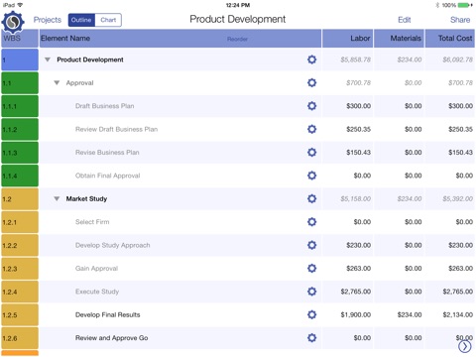Open the Share menu
The width and height of the screenshot is (476, 357).
pyautogui.click(x=460, y=20)
